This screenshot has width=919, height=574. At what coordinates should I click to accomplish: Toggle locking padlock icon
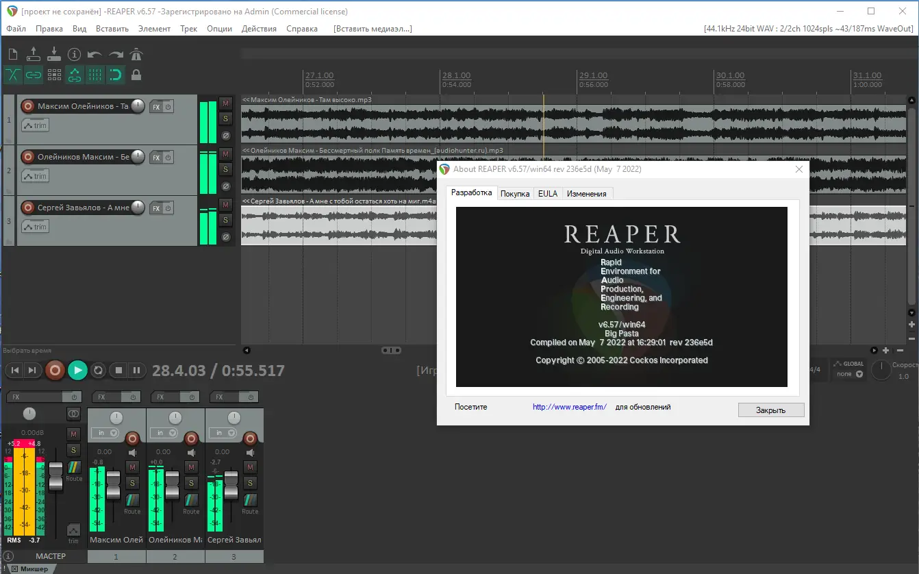pos(136,75)
